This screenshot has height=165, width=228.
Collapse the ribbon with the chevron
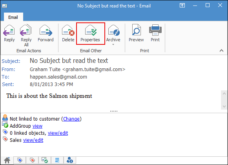(x=221, y=51)
